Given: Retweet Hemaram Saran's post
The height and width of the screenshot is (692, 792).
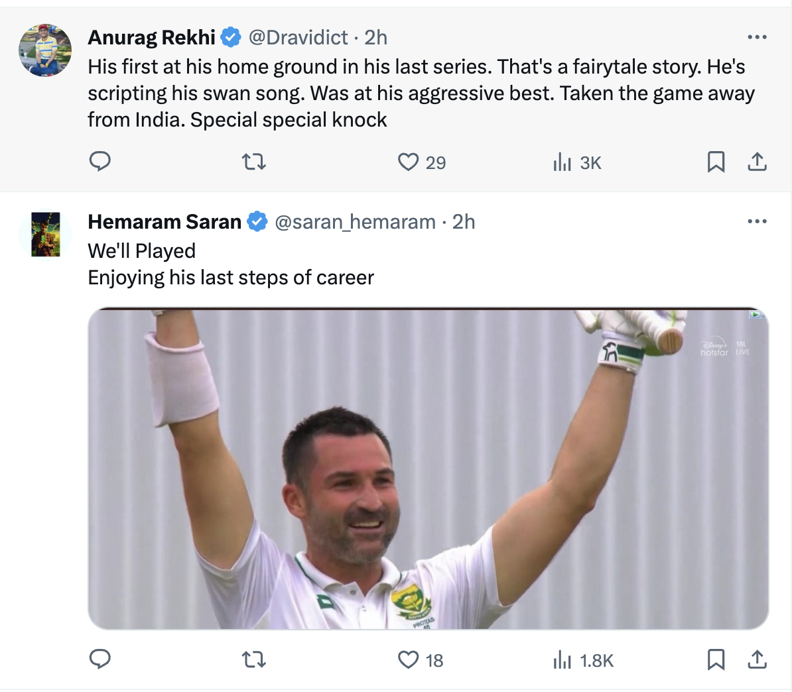Looking at the screenshot, I should (253, 660).
